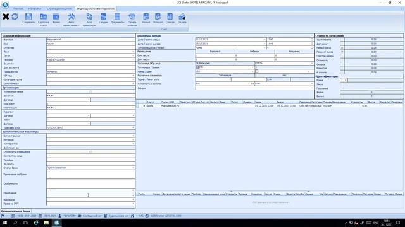Toggle Отключить оповещения checkbox
Viewport: 405px width, 227px height.
[x=90, y=152]
